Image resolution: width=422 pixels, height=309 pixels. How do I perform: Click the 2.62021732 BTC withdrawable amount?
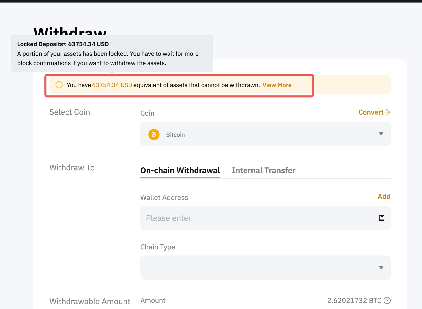coord(354,300)
